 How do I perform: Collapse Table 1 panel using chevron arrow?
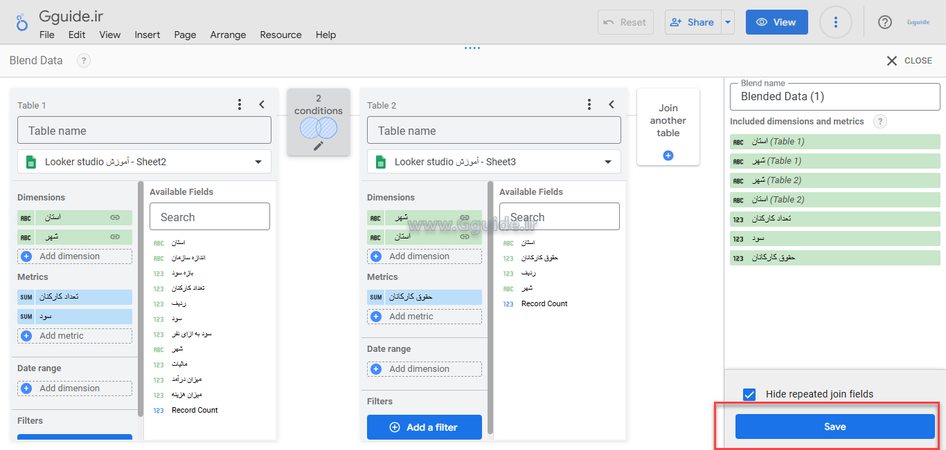click(262, 104)
